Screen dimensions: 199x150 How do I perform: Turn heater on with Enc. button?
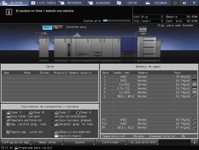click(47, 27)
